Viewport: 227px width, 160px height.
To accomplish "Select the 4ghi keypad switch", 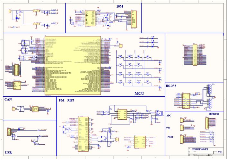I will click(x=120, y=75).
